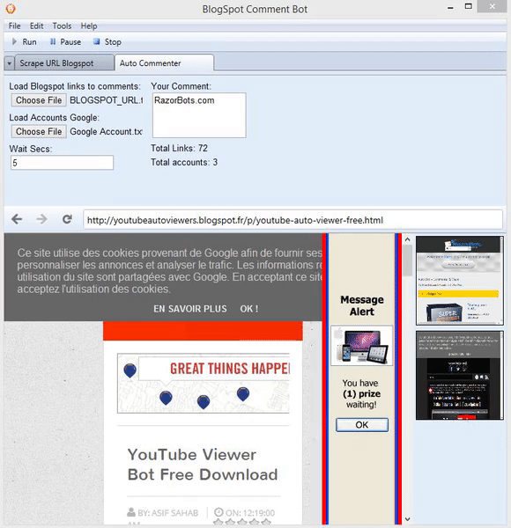
Task: Choose File for Blogspot links
Action: click(x=39, y=100)
